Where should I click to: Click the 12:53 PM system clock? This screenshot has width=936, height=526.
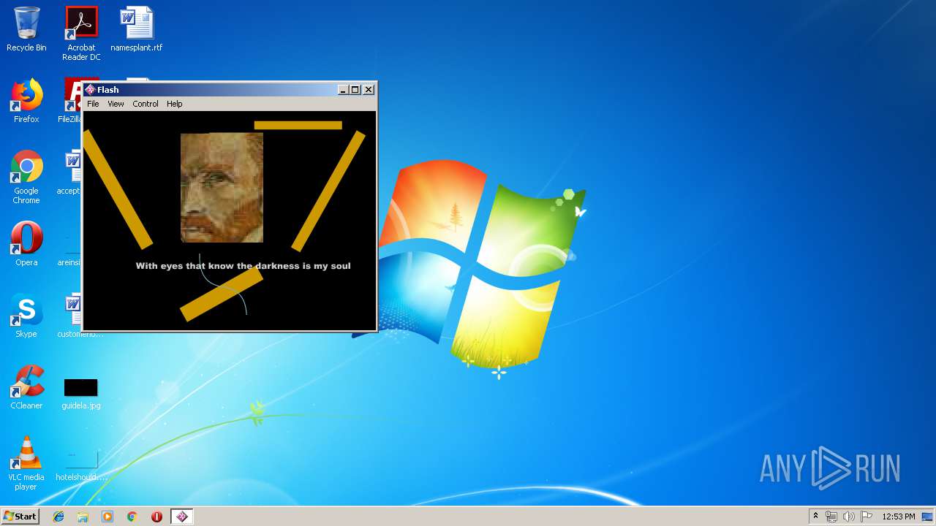(898, 517)
